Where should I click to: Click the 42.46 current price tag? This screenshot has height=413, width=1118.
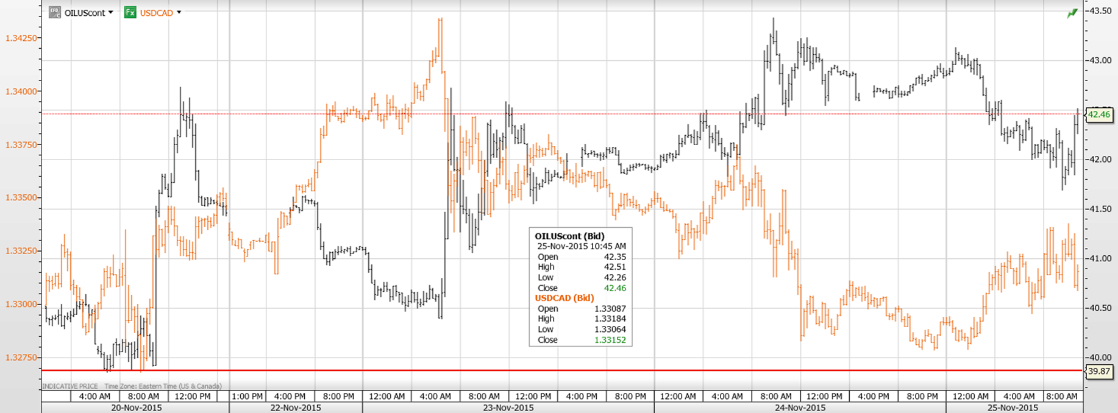coord(1099,115)
